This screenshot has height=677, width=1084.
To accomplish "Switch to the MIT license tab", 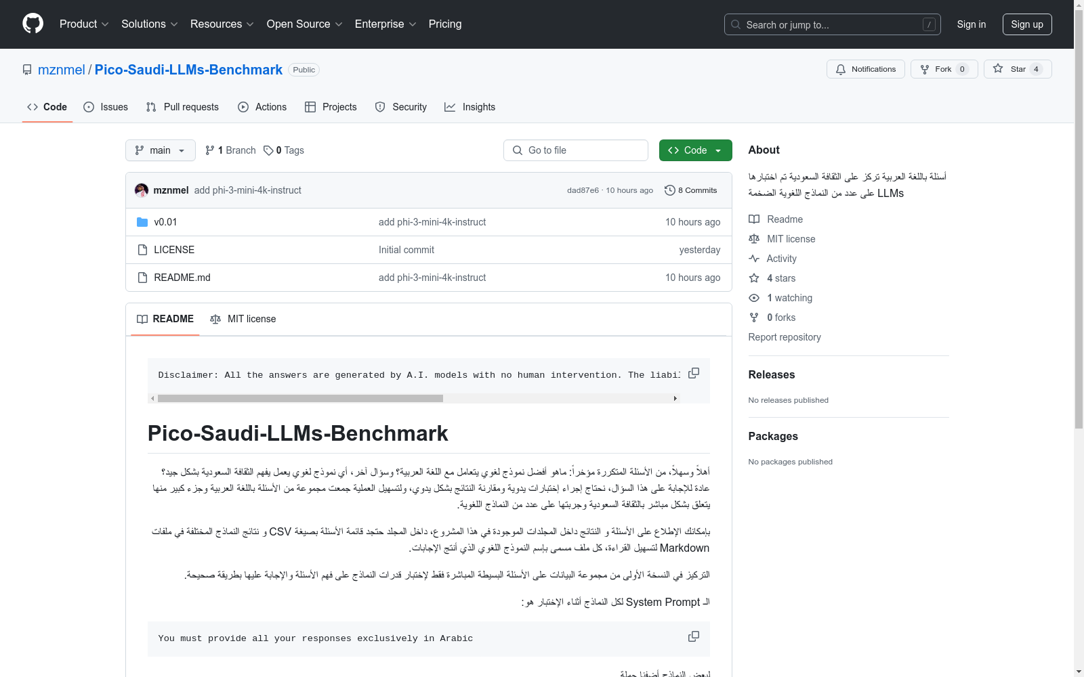I will tap(243, 319).
